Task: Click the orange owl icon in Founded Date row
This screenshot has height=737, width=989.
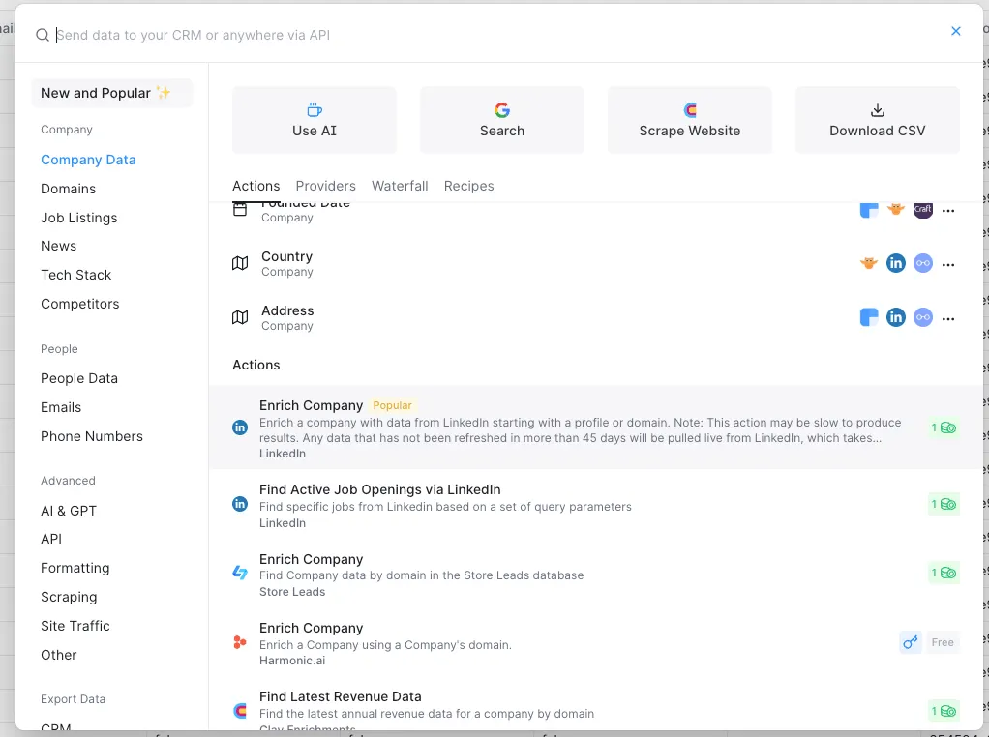Action: tap(896, 209)
